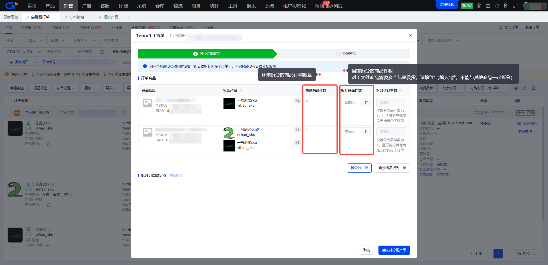Open the exchange/transfer circle icon in top bar
548x265 pixels.
(479, 6)
